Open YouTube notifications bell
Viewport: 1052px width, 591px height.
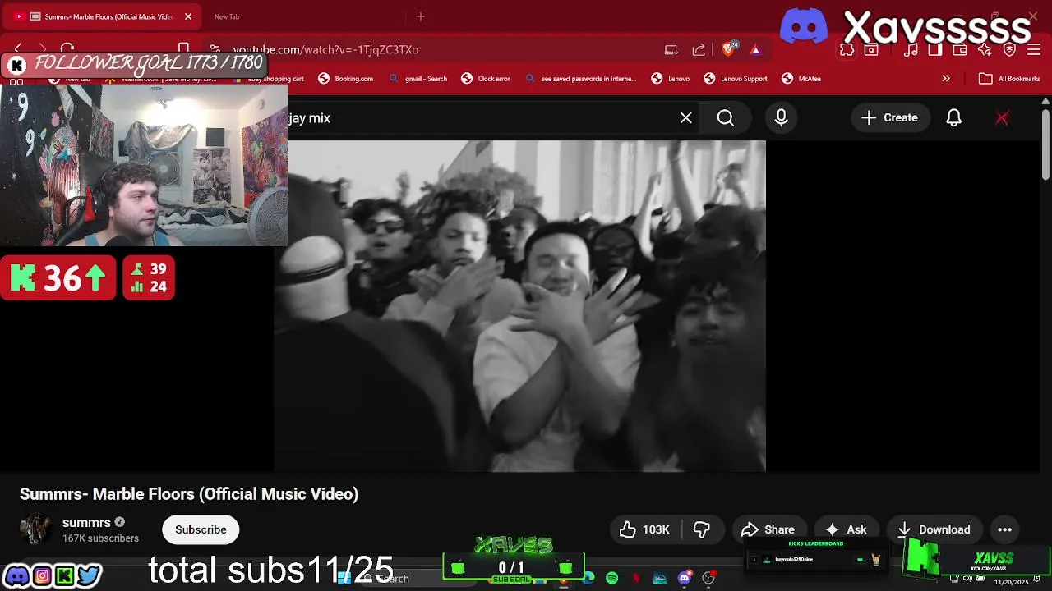tap(953, 118)
